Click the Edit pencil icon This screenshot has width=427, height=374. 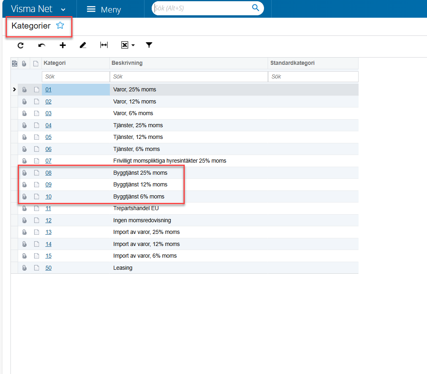[x=83, y=45]
